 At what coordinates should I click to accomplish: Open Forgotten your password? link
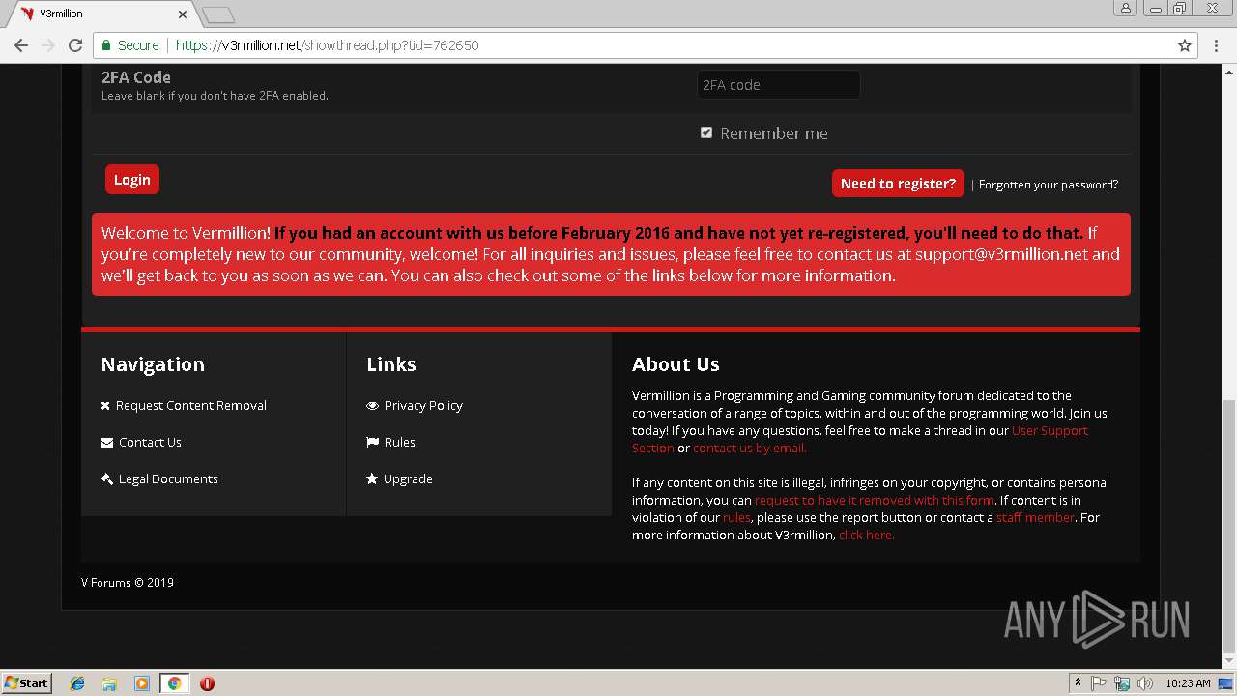(1049, 185)
